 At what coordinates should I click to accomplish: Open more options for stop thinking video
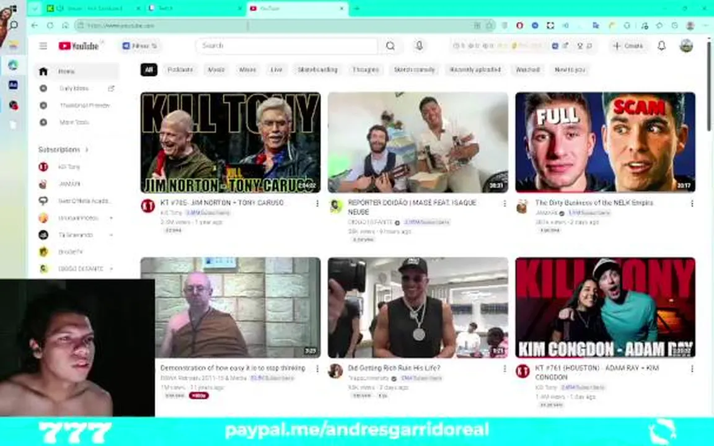(317, 369)
